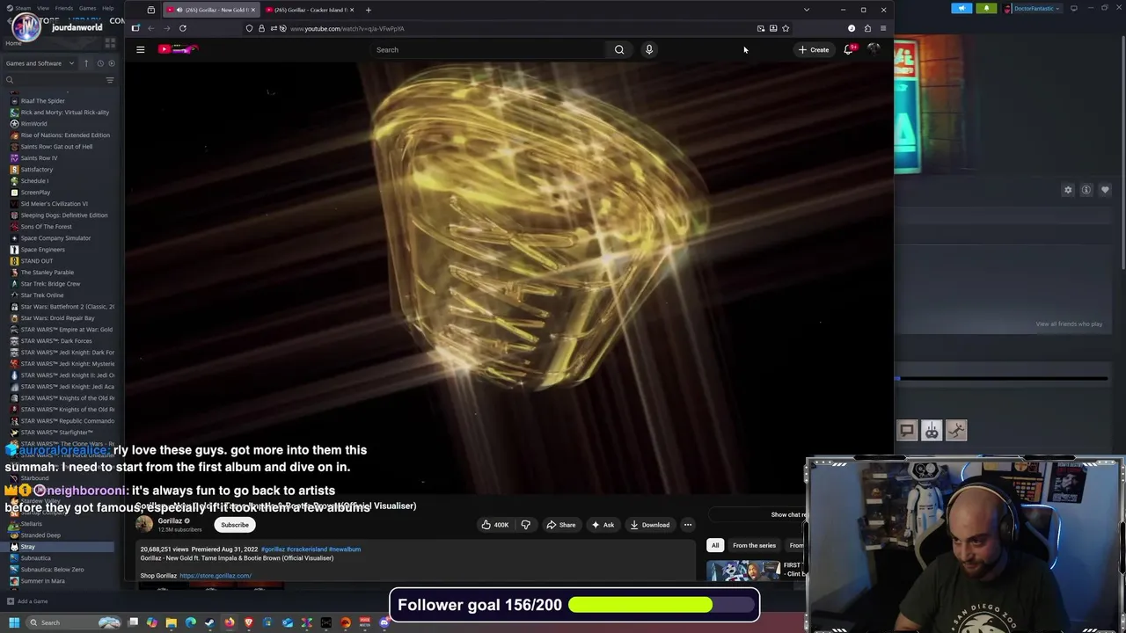Click the Create button on YouTube
This screenshot has height=633, width=1126.
[814, 49]
